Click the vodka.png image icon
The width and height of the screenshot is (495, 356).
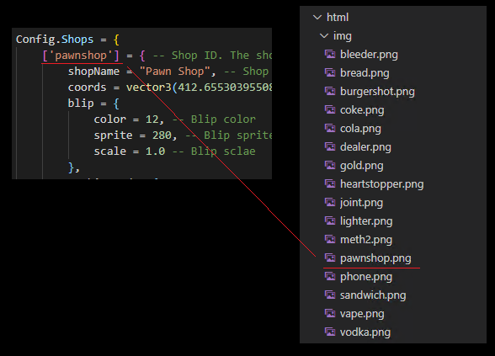(x=330, y=332)
